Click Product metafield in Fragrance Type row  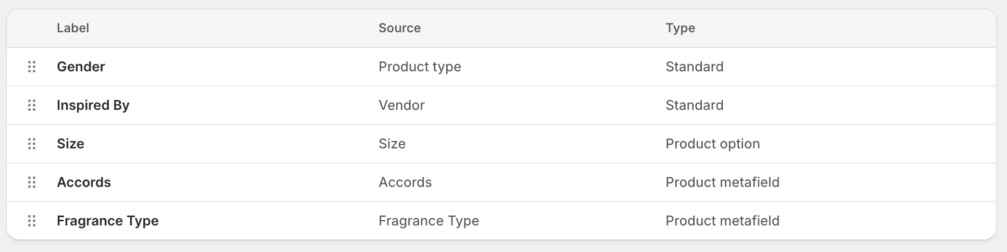point(722,221)
